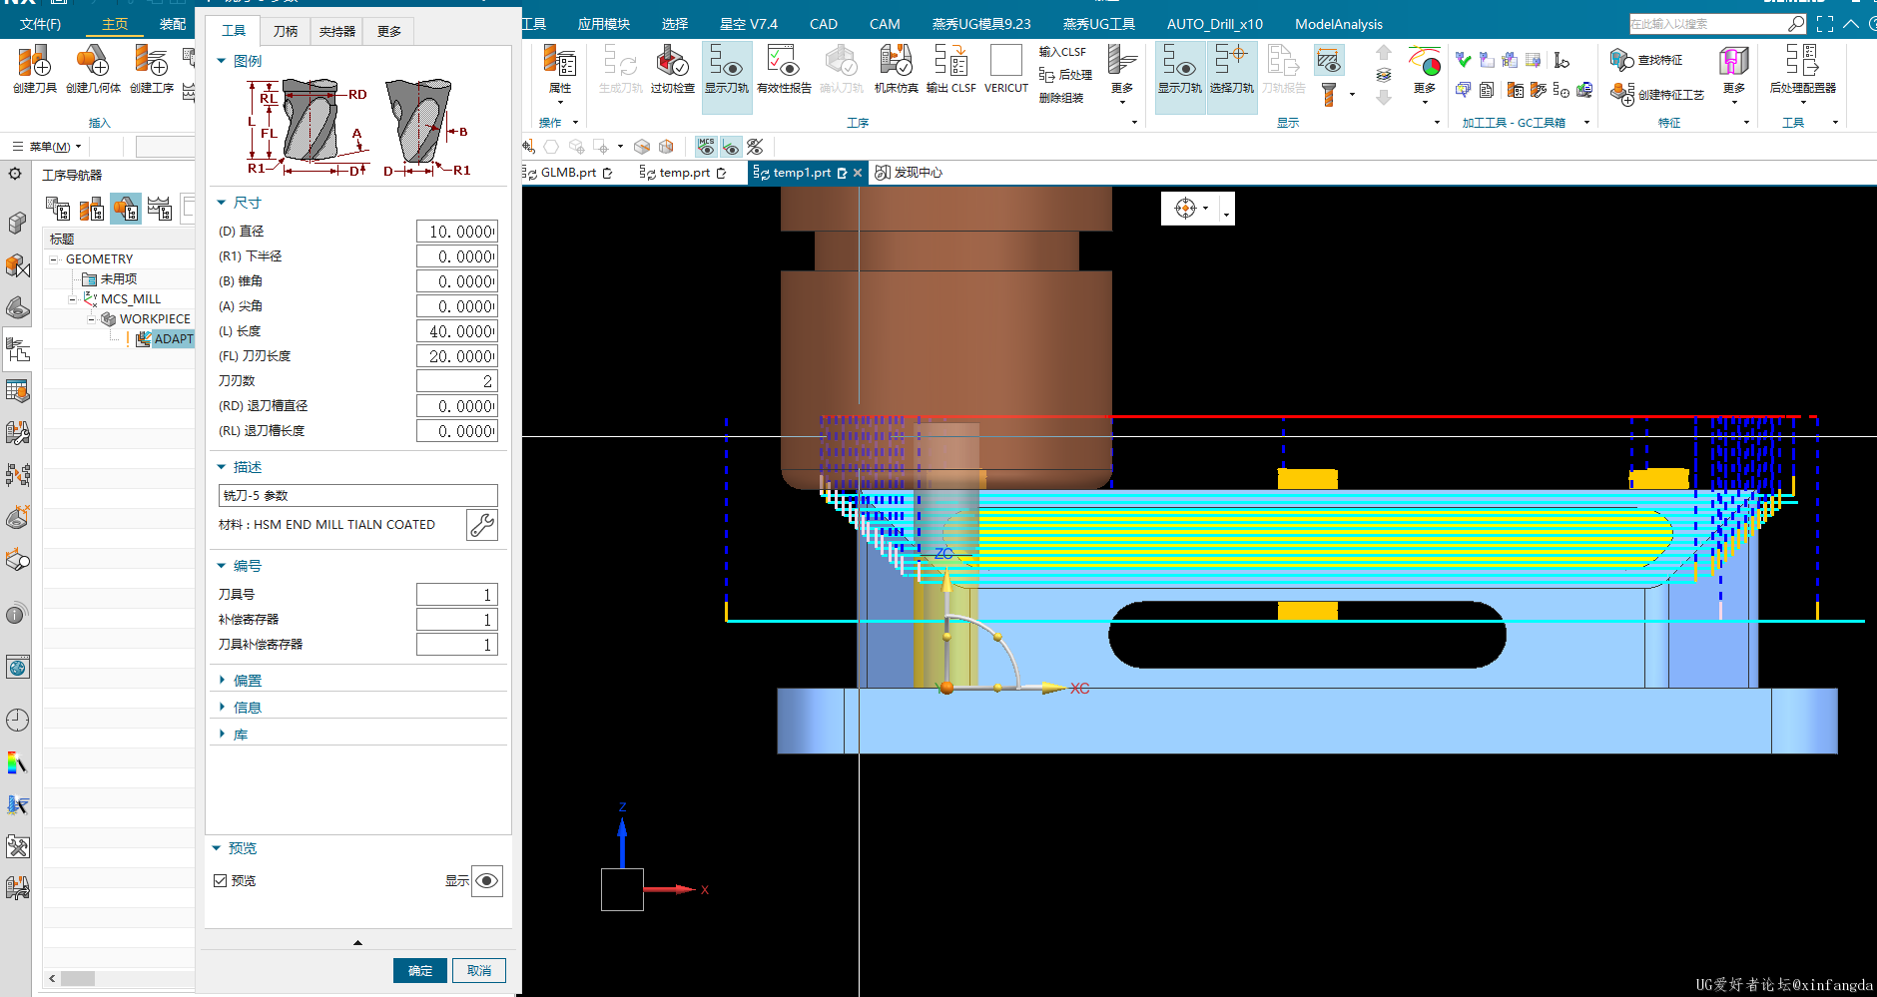
Task: Open the 有效性报告 validity report
Action: click(x=784, y=69)
